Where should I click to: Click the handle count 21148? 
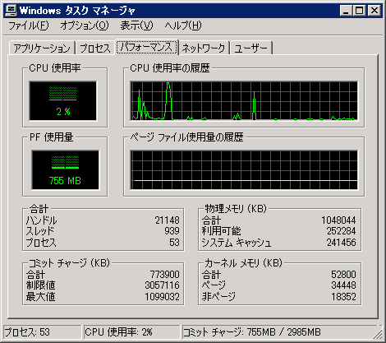coord(167,220)
